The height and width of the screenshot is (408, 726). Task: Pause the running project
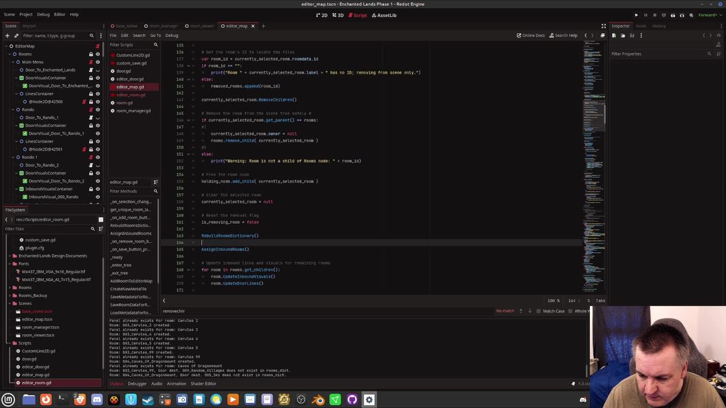(645, 15)
